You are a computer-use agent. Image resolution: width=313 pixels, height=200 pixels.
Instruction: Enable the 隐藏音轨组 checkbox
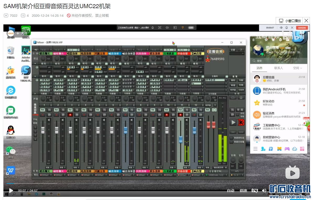231,138
